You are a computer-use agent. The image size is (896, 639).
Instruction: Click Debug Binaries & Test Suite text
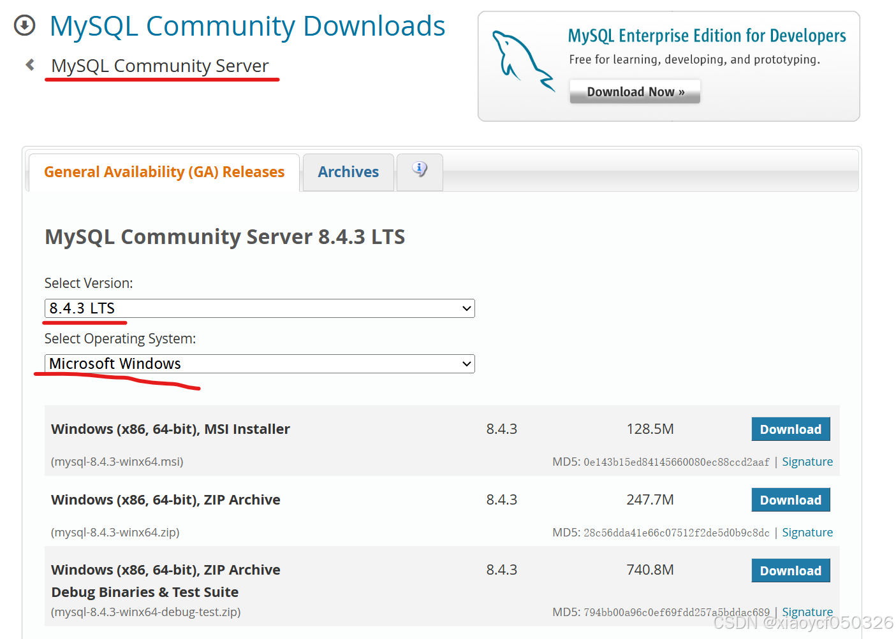[x=145, y=592]
